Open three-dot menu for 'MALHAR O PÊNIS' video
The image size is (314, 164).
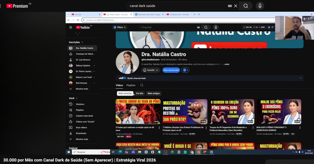(x=300, y=128)
